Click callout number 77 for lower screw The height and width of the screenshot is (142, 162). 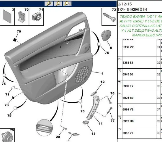(x=112, y=121)
